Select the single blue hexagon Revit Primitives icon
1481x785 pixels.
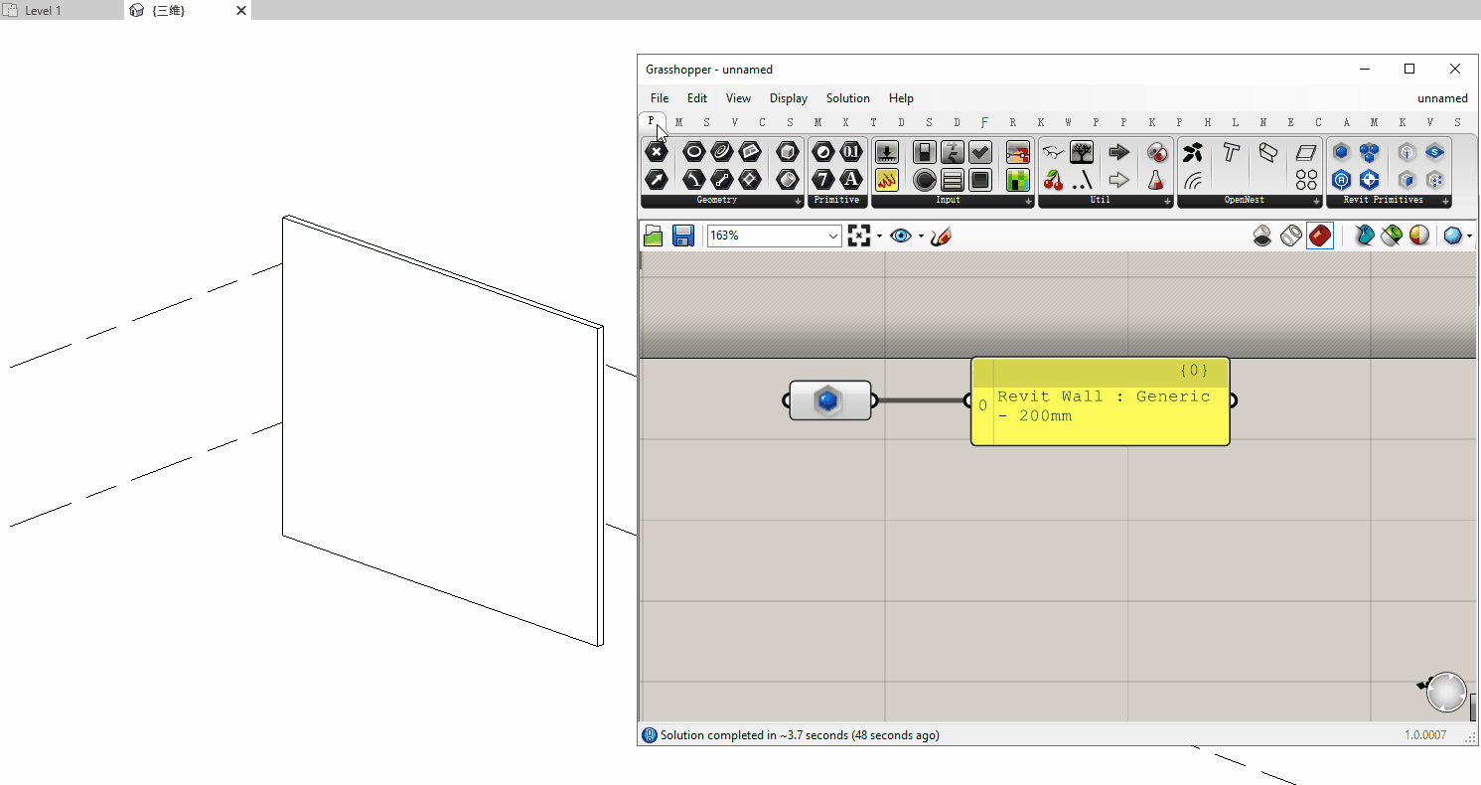point(1341,152)
